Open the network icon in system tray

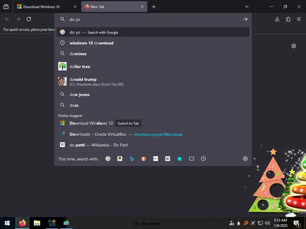click(x=260, y=223)
